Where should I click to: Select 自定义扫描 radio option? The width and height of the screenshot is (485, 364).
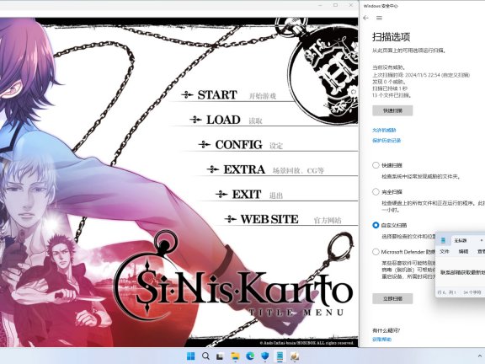(x=376, y=225)
